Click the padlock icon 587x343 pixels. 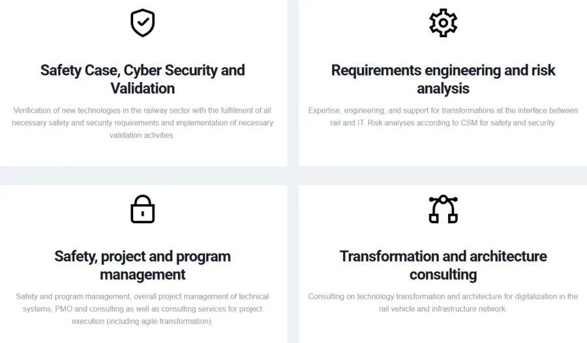[x=143, y=209]
